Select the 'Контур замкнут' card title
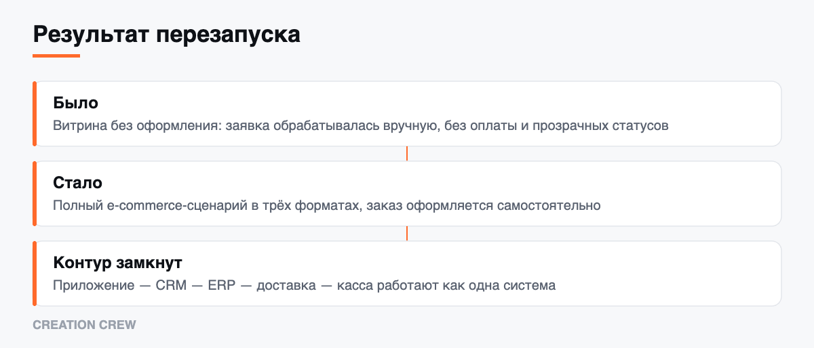This screenshot has height=348, width=814. pos(117,263)
